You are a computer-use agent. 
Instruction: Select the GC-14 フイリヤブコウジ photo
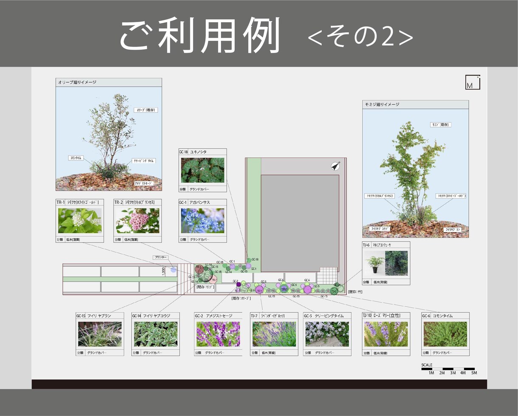click(155, 334)
